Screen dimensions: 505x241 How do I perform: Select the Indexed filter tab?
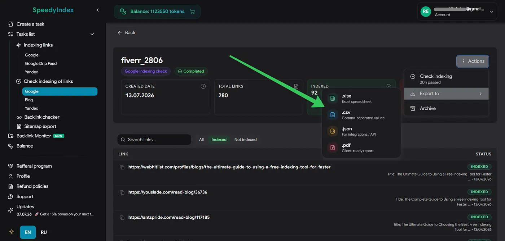pyautogui.click(x=219, y=140)
